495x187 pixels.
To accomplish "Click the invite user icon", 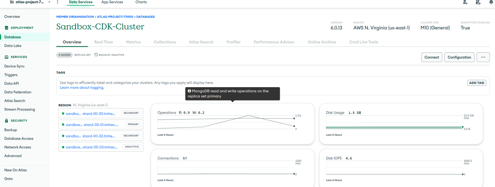I will click(x=465, y=2).
